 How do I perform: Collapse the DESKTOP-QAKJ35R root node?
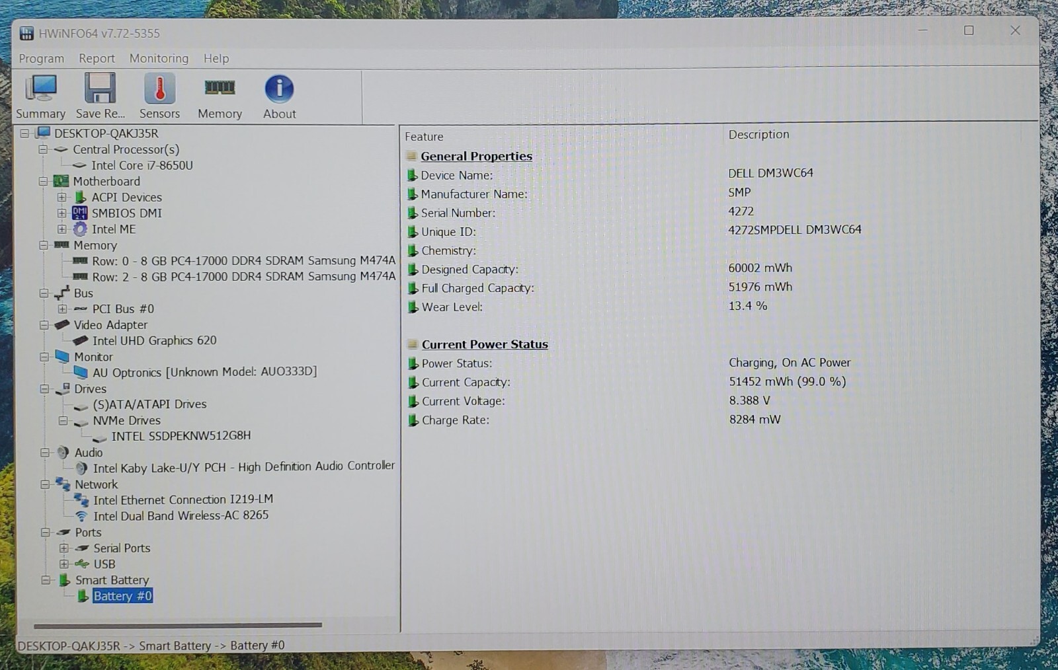[24, 133]
